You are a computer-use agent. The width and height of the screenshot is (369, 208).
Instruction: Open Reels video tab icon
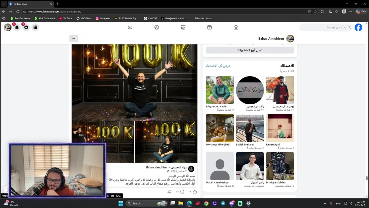(x=210, y=27)
